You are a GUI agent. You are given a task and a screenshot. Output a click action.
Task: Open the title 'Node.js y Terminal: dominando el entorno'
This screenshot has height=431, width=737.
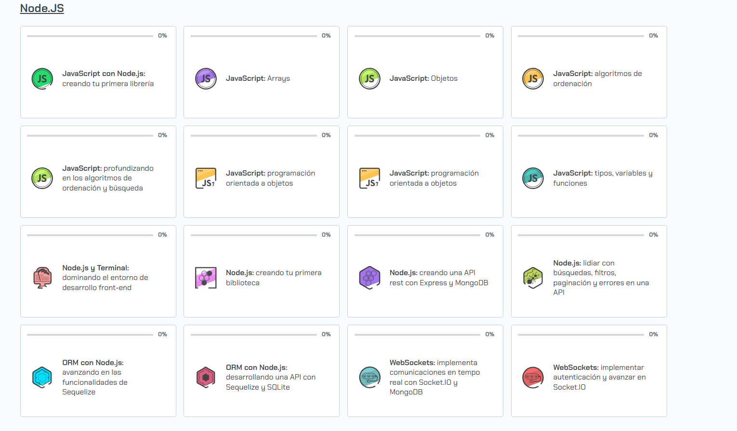click(x=105, y=278)
